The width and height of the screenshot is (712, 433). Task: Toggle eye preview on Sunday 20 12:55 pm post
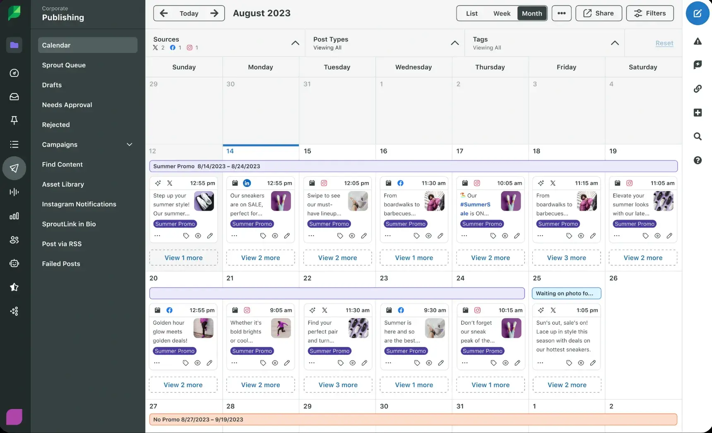click(x=197, y=363)
